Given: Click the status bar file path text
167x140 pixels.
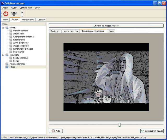Looking at the screenshot, I should (74, 138).
